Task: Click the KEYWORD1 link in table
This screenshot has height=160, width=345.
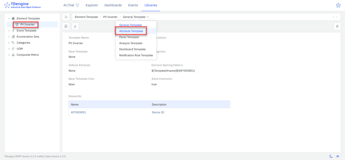Action: [x=78, y=112]
